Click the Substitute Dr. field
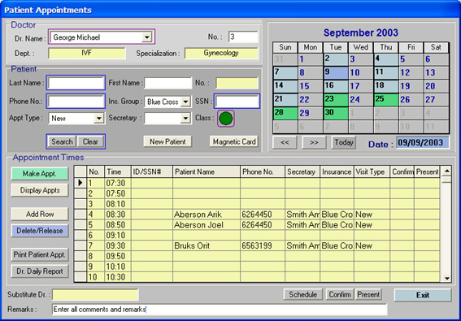Image resolution: width=461 pixels, height=321 pixels. [x=95, y=294]
